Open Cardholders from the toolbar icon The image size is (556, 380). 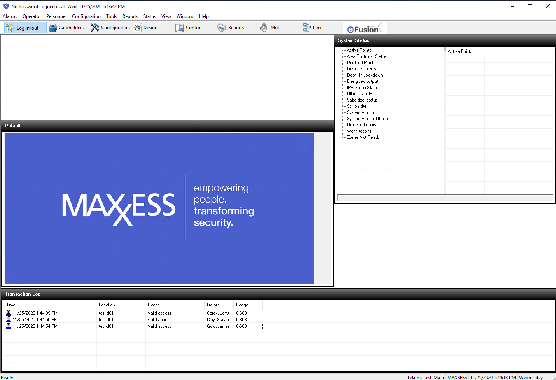point(53,28)
